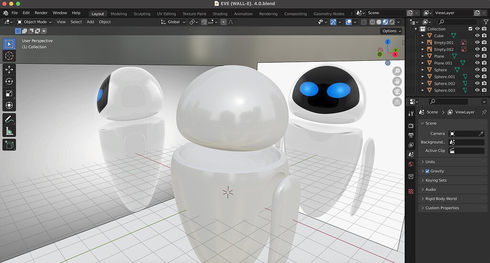Switch to solid viewport shading
The width and height of the screenshot is (490, 263).
[379, 22]
